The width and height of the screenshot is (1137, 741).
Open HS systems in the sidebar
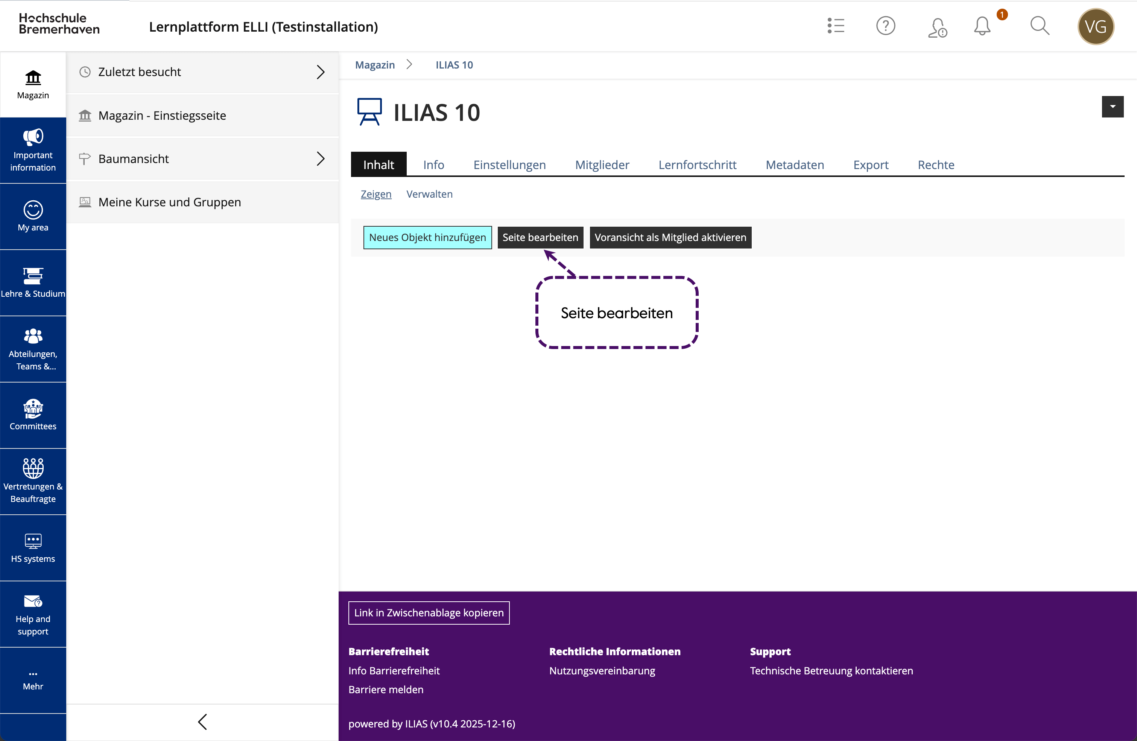(x=33, y=548)
